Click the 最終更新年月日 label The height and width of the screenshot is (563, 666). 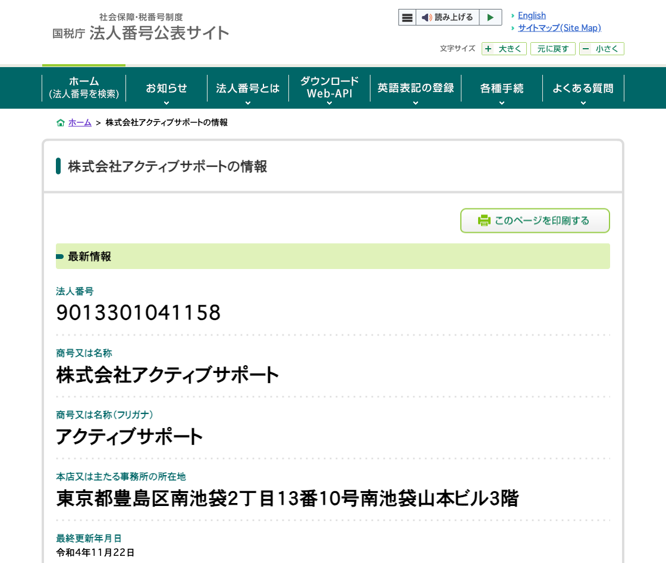click(x=89, y=539)
